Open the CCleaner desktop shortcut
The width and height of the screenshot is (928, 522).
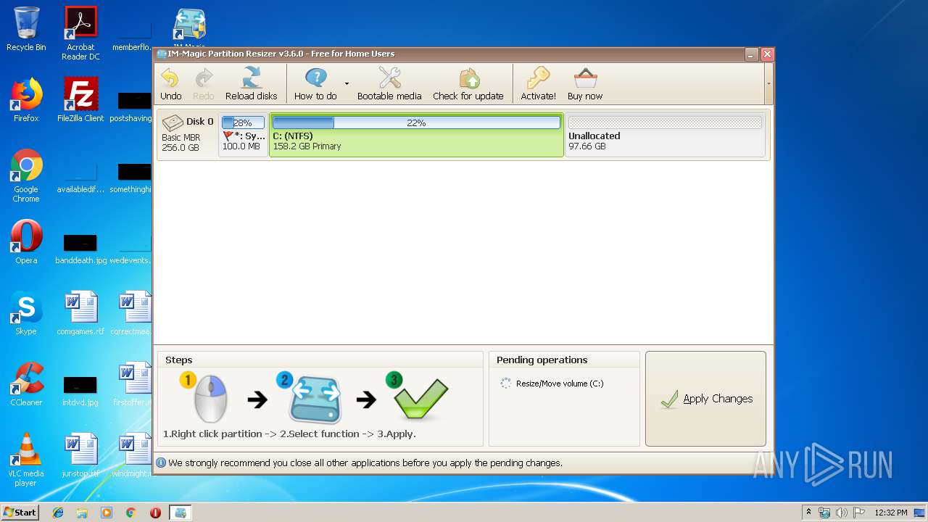(x=26, y=384)
